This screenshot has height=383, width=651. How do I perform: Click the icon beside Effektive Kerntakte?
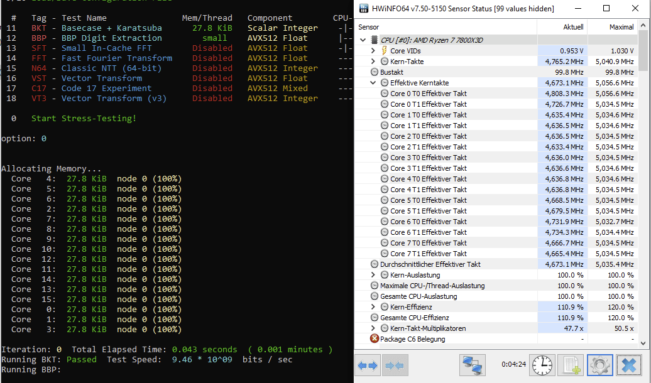point(385,83)
